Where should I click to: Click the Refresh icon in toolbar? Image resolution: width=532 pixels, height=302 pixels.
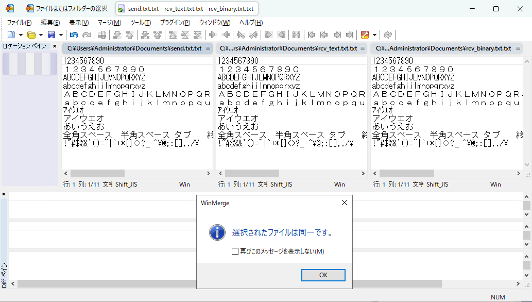tap(387, 35)
